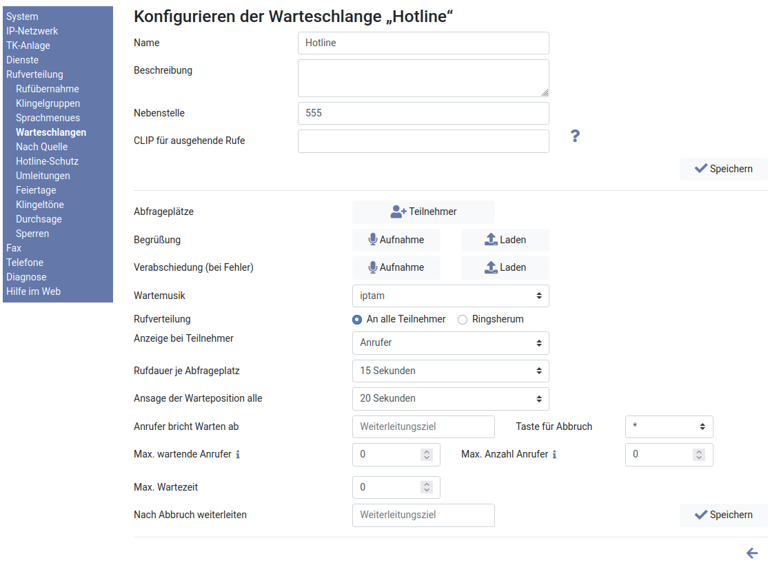Select the Ringsherum call distribution option

[463, 320]
